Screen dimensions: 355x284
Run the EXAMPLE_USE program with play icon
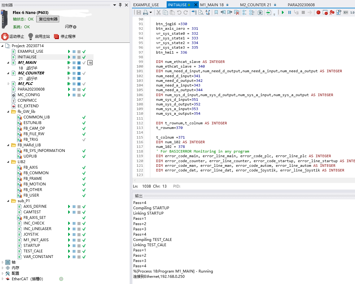69,51
